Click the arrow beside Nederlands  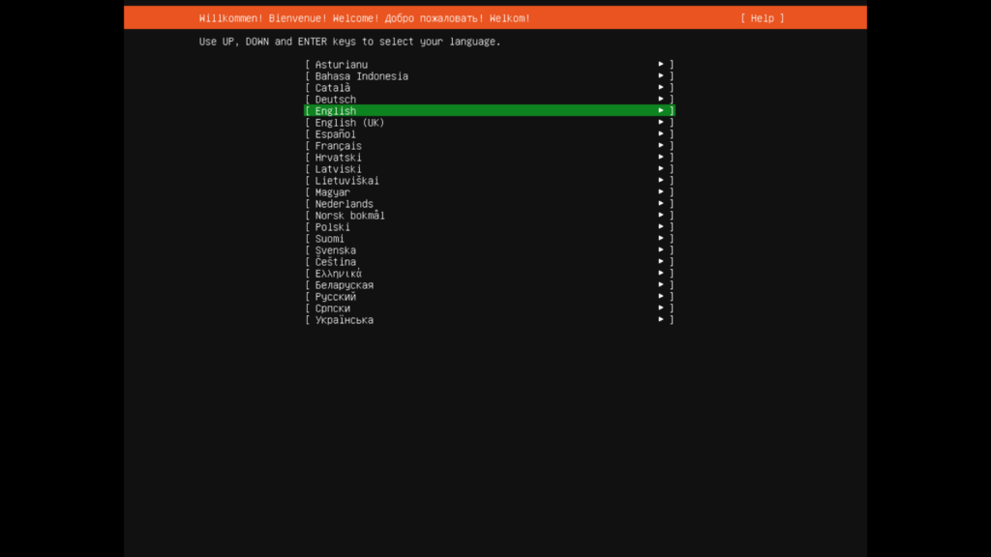pyautogui.click(x=661, y=203)
